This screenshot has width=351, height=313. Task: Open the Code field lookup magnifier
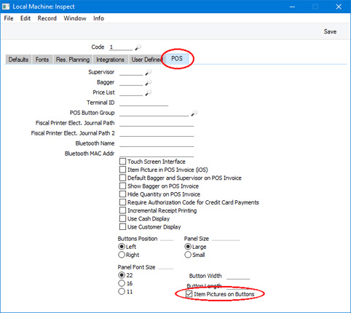pyautogui.click(x=138, y=47)
